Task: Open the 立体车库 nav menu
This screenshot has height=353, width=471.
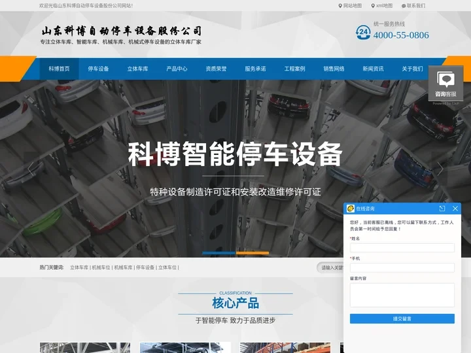Action: coord(137,69)
